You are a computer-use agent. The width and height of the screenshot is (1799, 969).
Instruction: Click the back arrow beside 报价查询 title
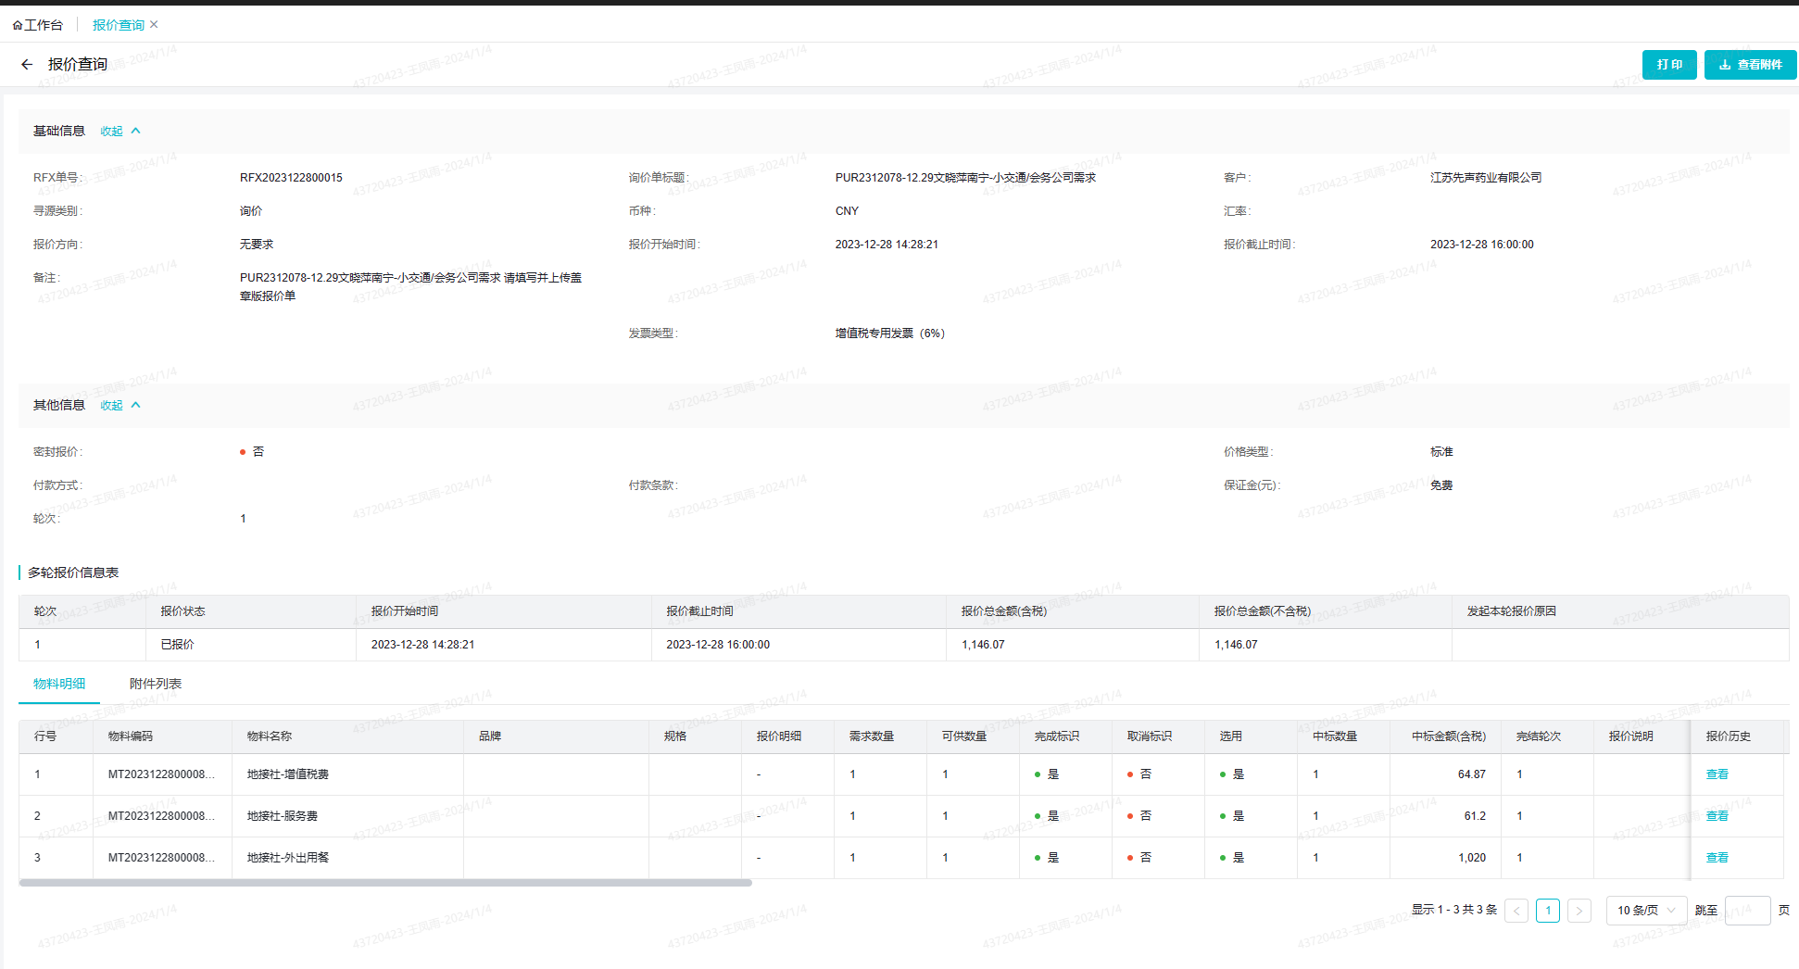coord(27,65)
